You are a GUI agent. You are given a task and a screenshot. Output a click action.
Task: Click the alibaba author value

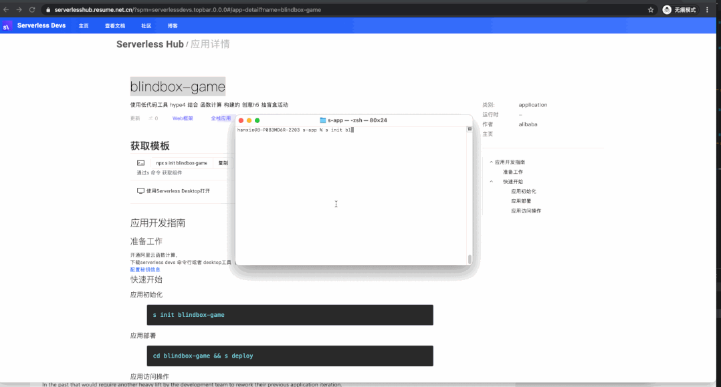[x=528, y=124]
